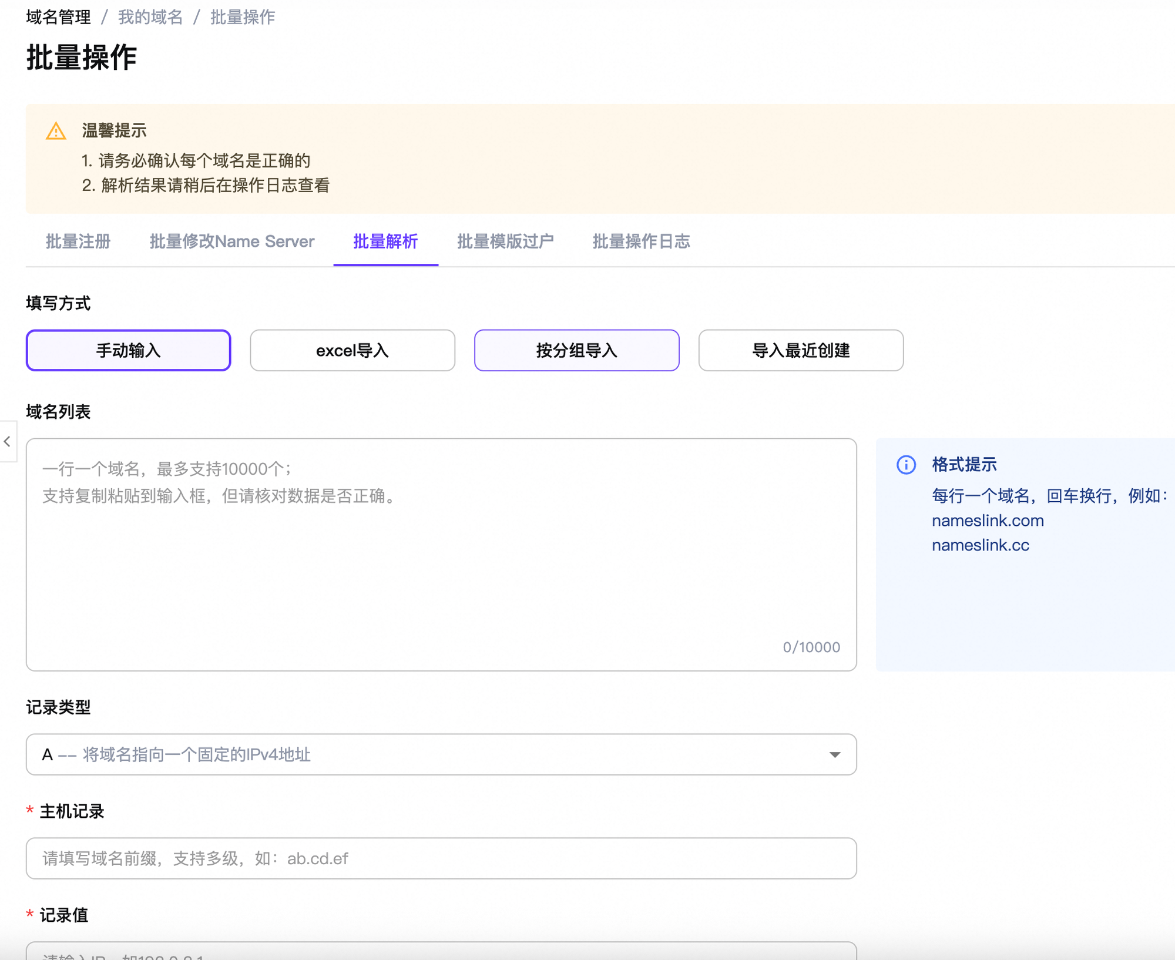Select the 批量解析 tab
The image size is (1175, 960).
pos(385,241)
